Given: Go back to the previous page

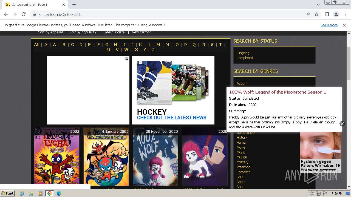Looking at the screenshot, I should click(6, 14).
